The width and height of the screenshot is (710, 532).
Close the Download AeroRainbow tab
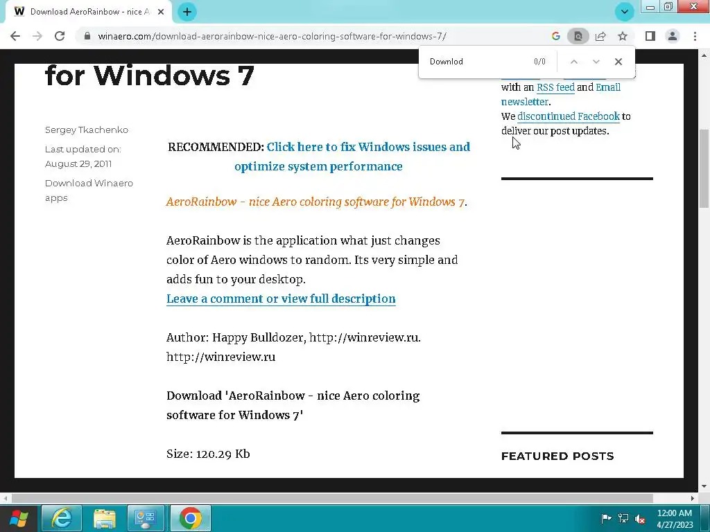tap(161, 12)
